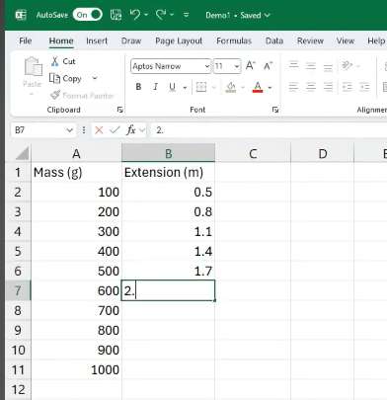
Task: Open the Clipboard dialog launcher
Action: [119, 110]
